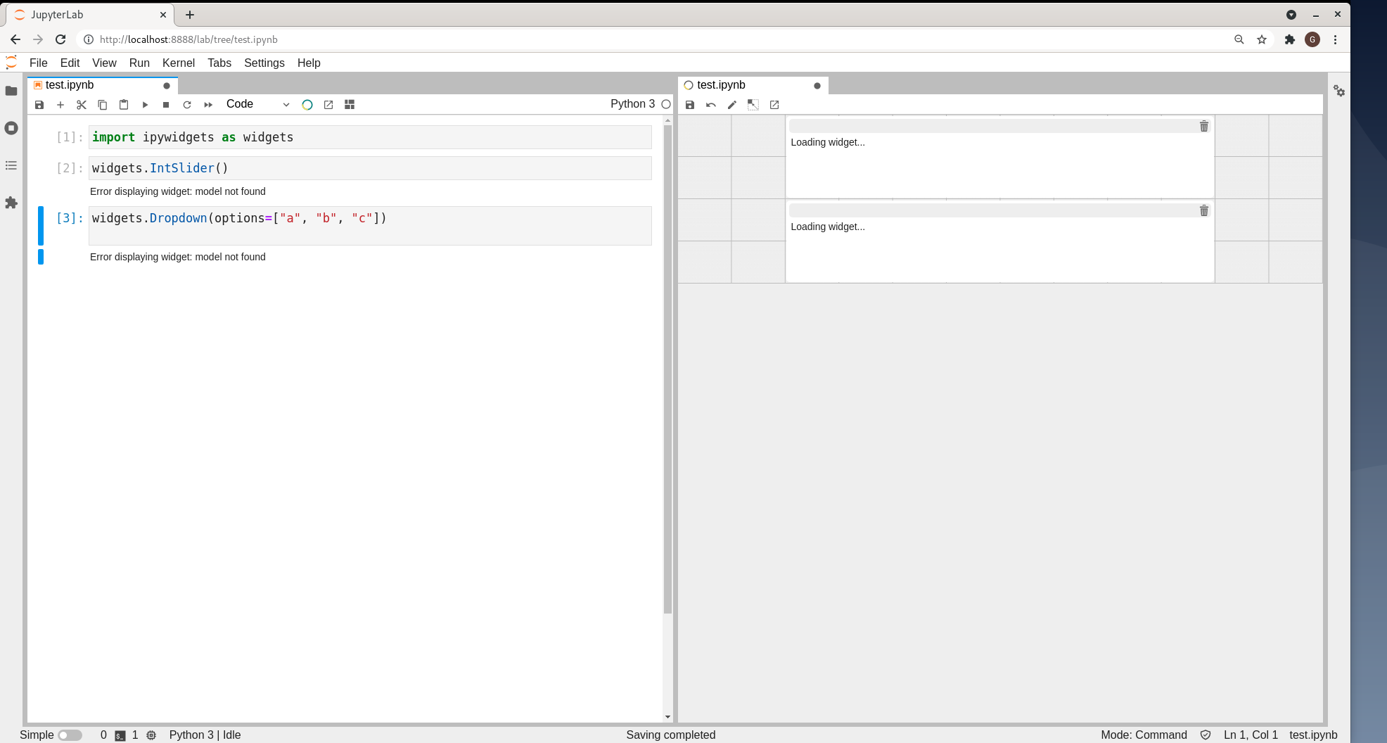Save the notebook with the save icon
Screen dimensions: 1387x743
(x=39, y=104)
